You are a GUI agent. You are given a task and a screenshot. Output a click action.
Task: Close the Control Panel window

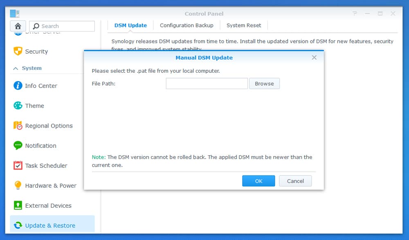pyautogui.click(x=393, y=13)
